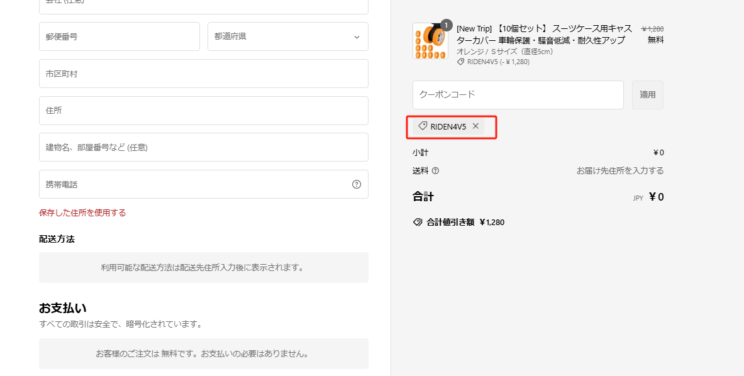Image resolution: width=744 pixels, height=376 pixels.
Task: Click the quantity badge on the product image
Action: [x=447, y=25]
